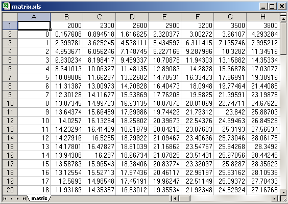This screenshot has height=204, width=288.
Task: Click the horizontal scrollbar thumb
Action: [x=184, y=198]
